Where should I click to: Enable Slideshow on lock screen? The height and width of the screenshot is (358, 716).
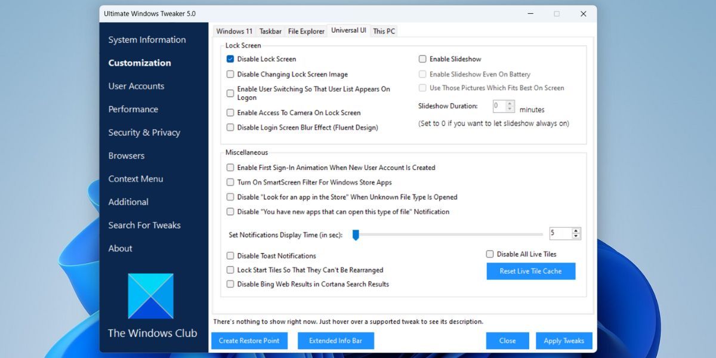click(x=422, y=58)
